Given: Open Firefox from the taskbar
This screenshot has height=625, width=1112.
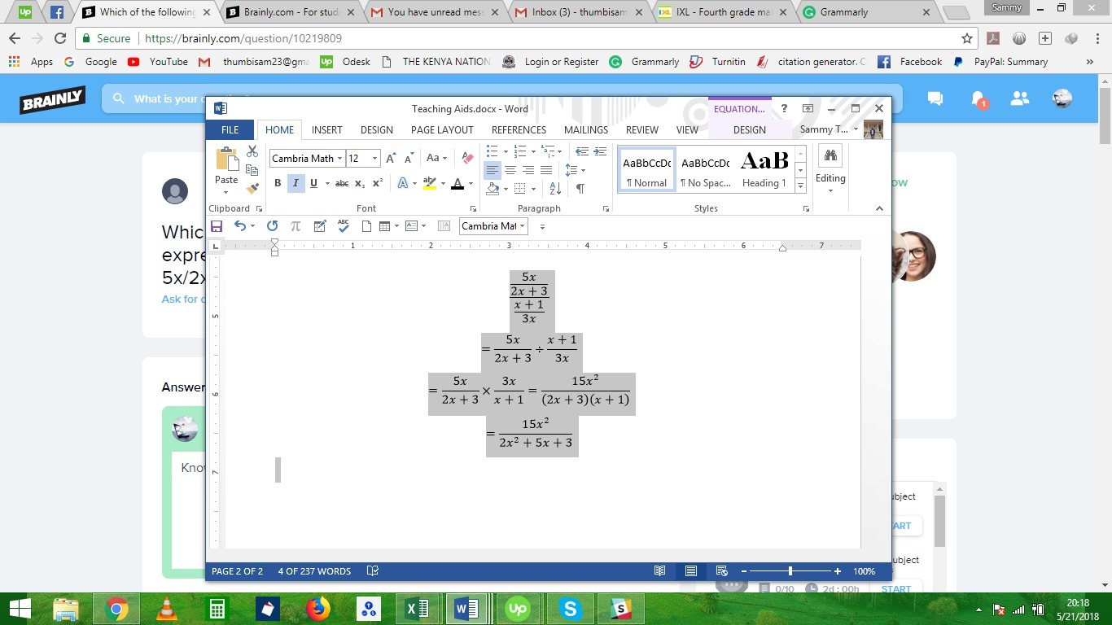Looking at the screenshot, I should (317, 609).
